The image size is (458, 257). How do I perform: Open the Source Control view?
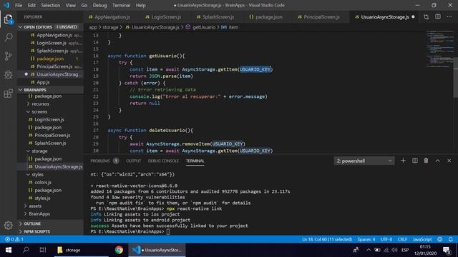click(9, 56)
